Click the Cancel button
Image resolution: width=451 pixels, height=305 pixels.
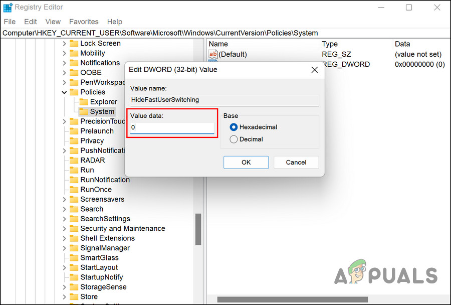pyautogui.click(x=296, y=162)
